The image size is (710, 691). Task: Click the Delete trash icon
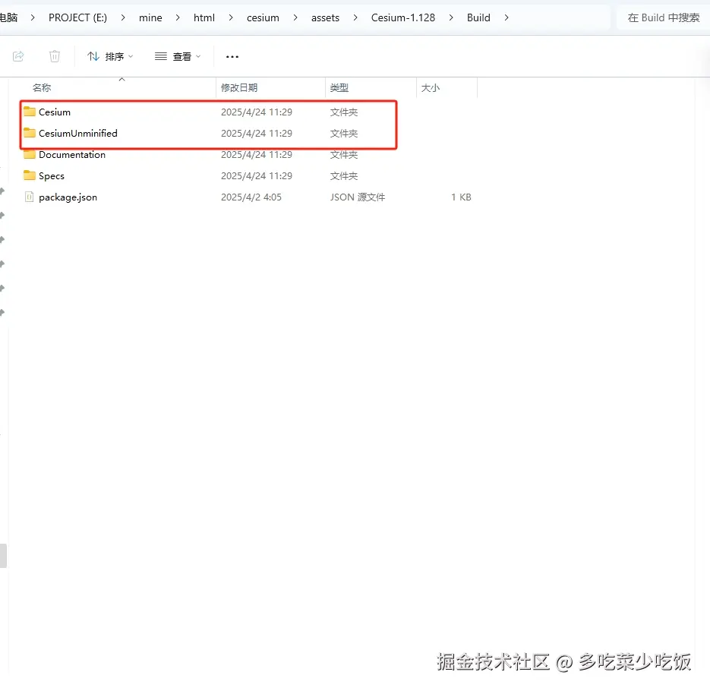[55, 57]
